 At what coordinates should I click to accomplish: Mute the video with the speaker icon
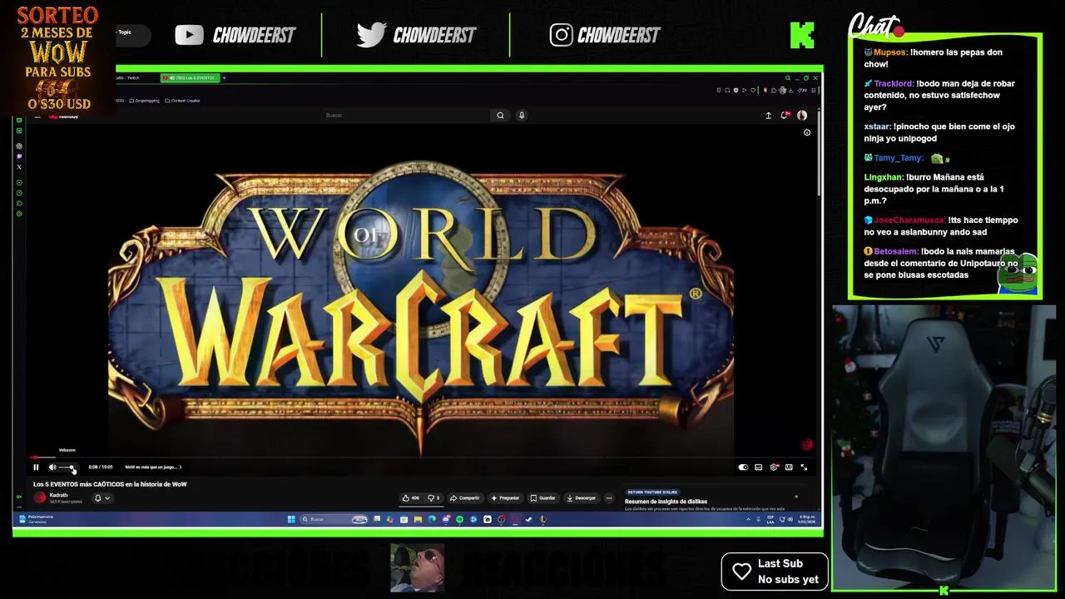(x=52, y=468)
